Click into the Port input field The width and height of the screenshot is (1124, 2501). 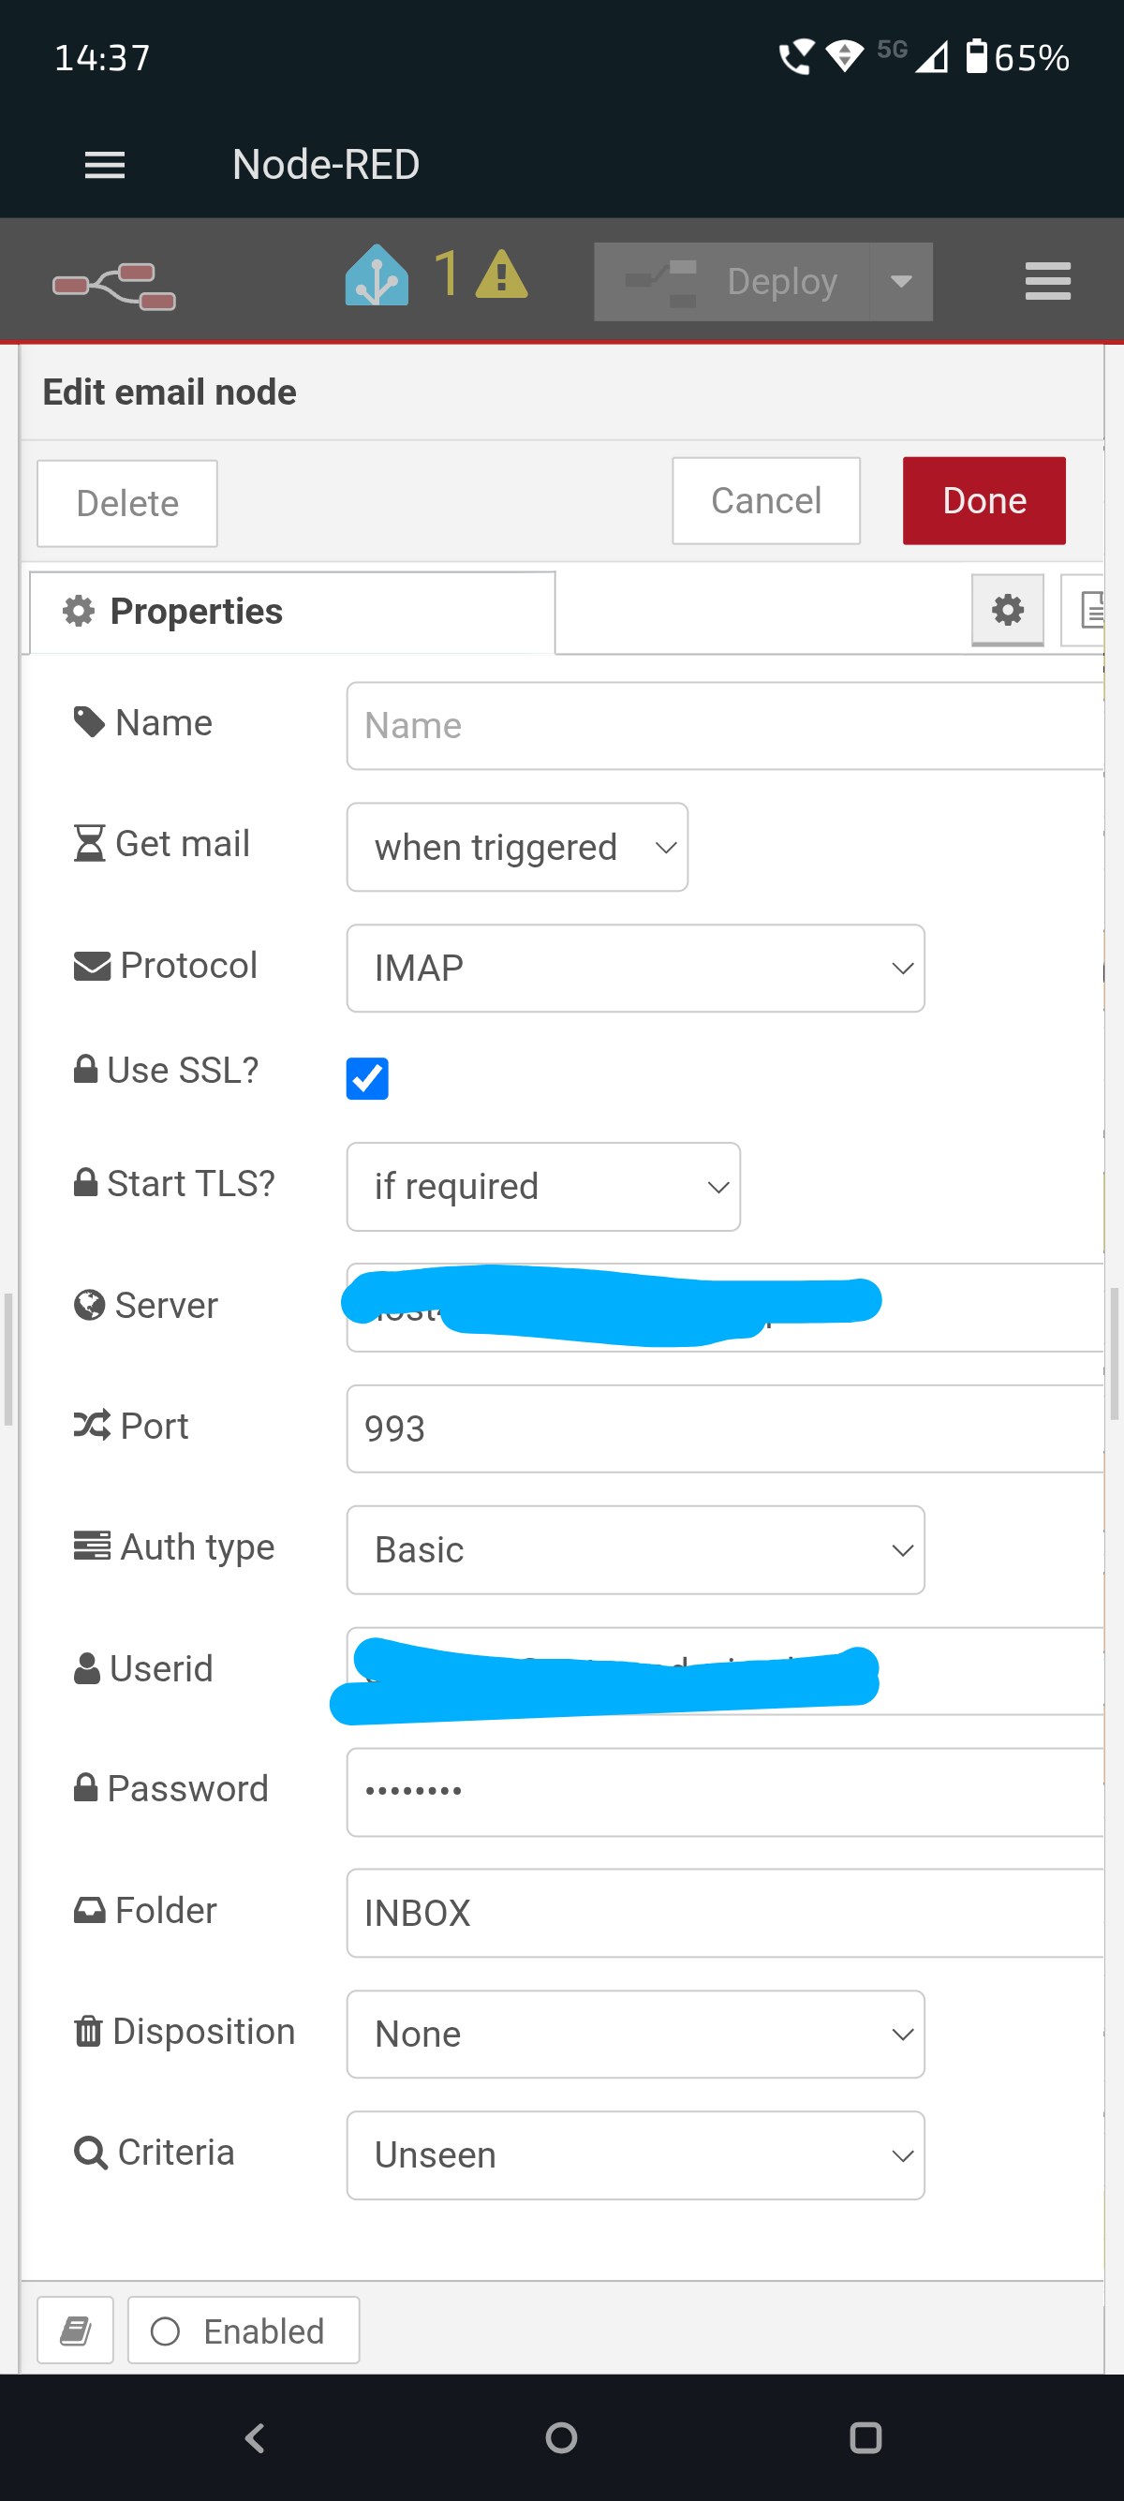(724, 1428)
